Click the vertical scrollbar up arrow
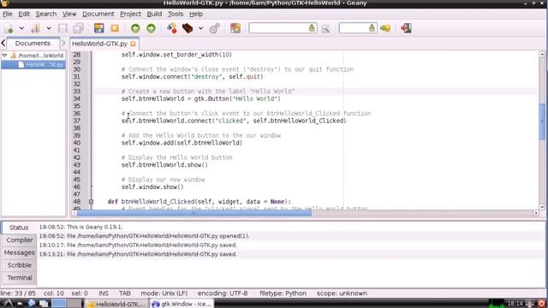 pos(542,55)
